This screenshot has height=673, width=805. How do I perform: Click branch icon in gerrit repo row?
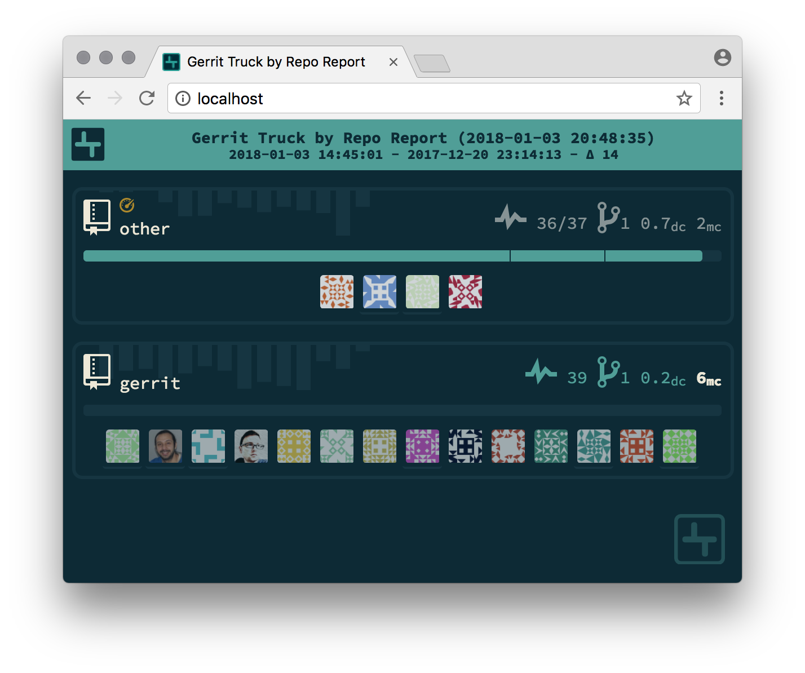[x=608, y=372]
